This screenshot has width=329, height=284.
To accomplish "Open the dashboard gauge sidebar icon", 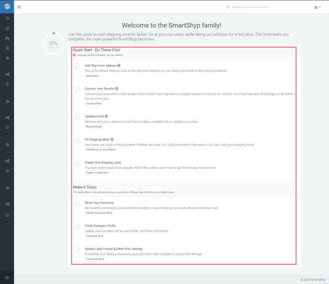I will (x=7, y=18).
